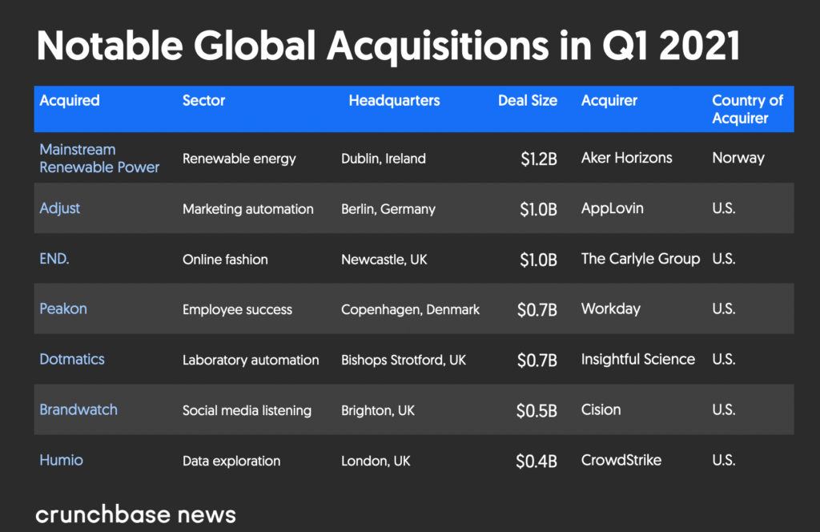
Task: Click the AppLovin acquirer cell
Action: [612, 208]
